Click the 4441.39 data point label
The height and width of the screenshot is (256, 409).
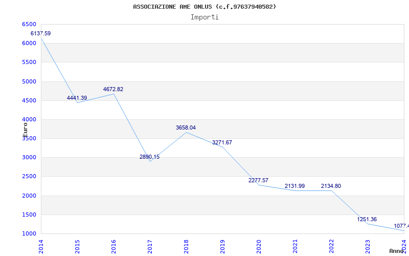click(x=77, y=98)
